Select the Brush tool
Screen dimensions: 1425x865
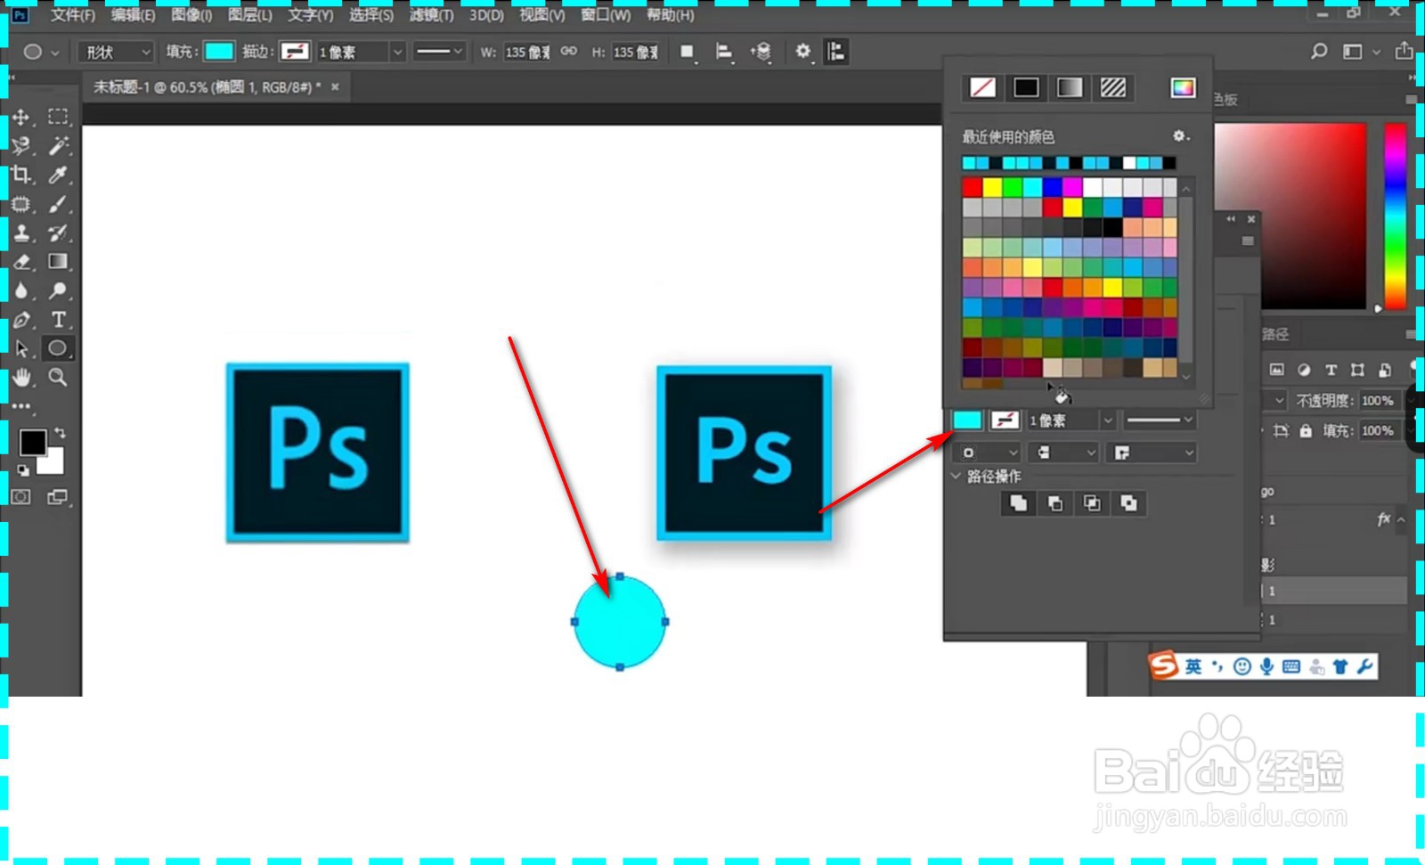point(58,204)
